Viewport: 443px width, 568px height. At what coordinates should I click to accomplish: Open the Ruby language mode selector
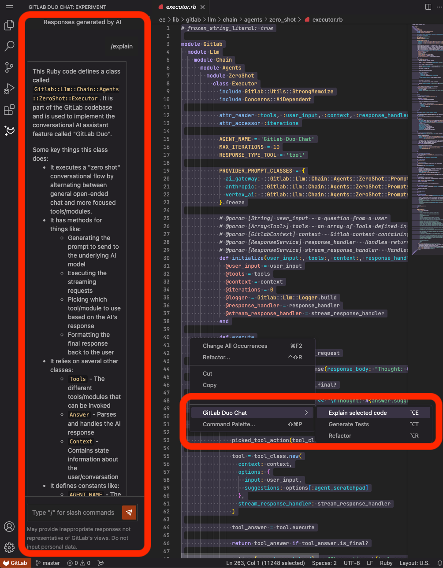[x=386, y=563]
